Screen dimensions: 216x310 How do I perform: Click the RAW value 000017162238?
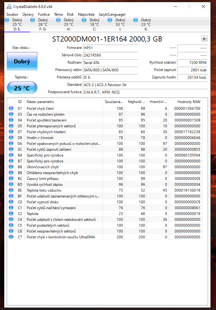(x=187, y=132)
